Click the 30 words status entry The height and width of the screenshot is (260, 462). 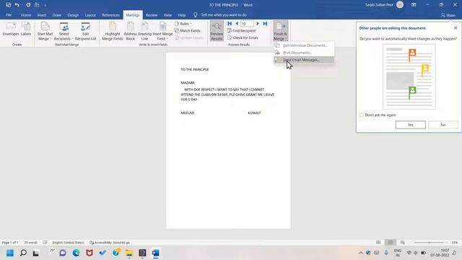pyautogui.click(x=30, y=243)
